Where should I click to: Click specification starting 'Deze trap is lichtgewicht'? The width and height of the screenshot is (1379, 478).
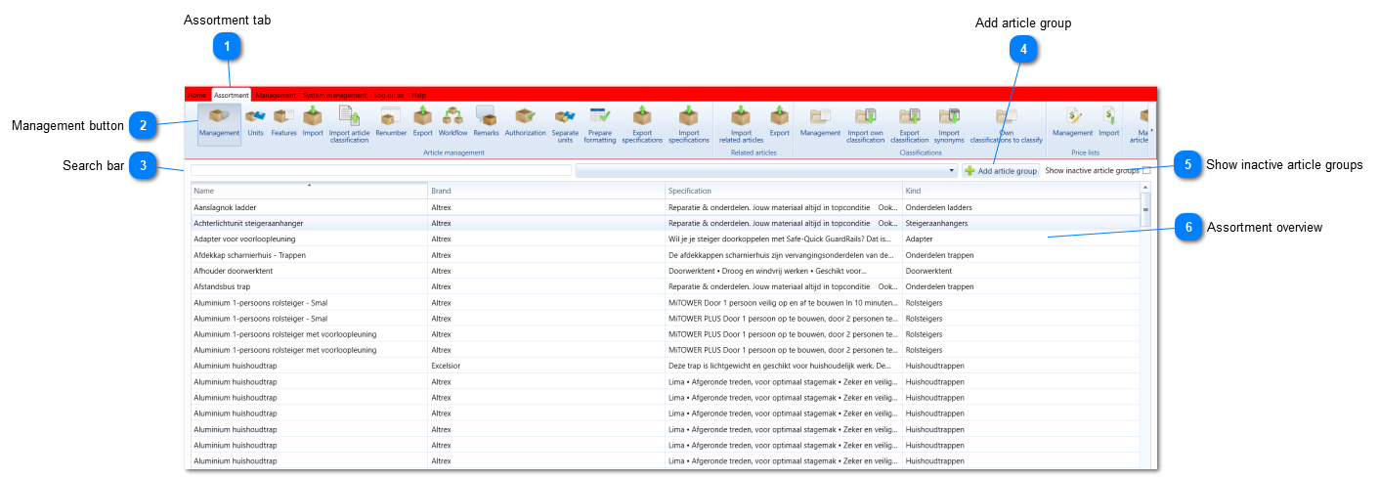coord(784,366)
